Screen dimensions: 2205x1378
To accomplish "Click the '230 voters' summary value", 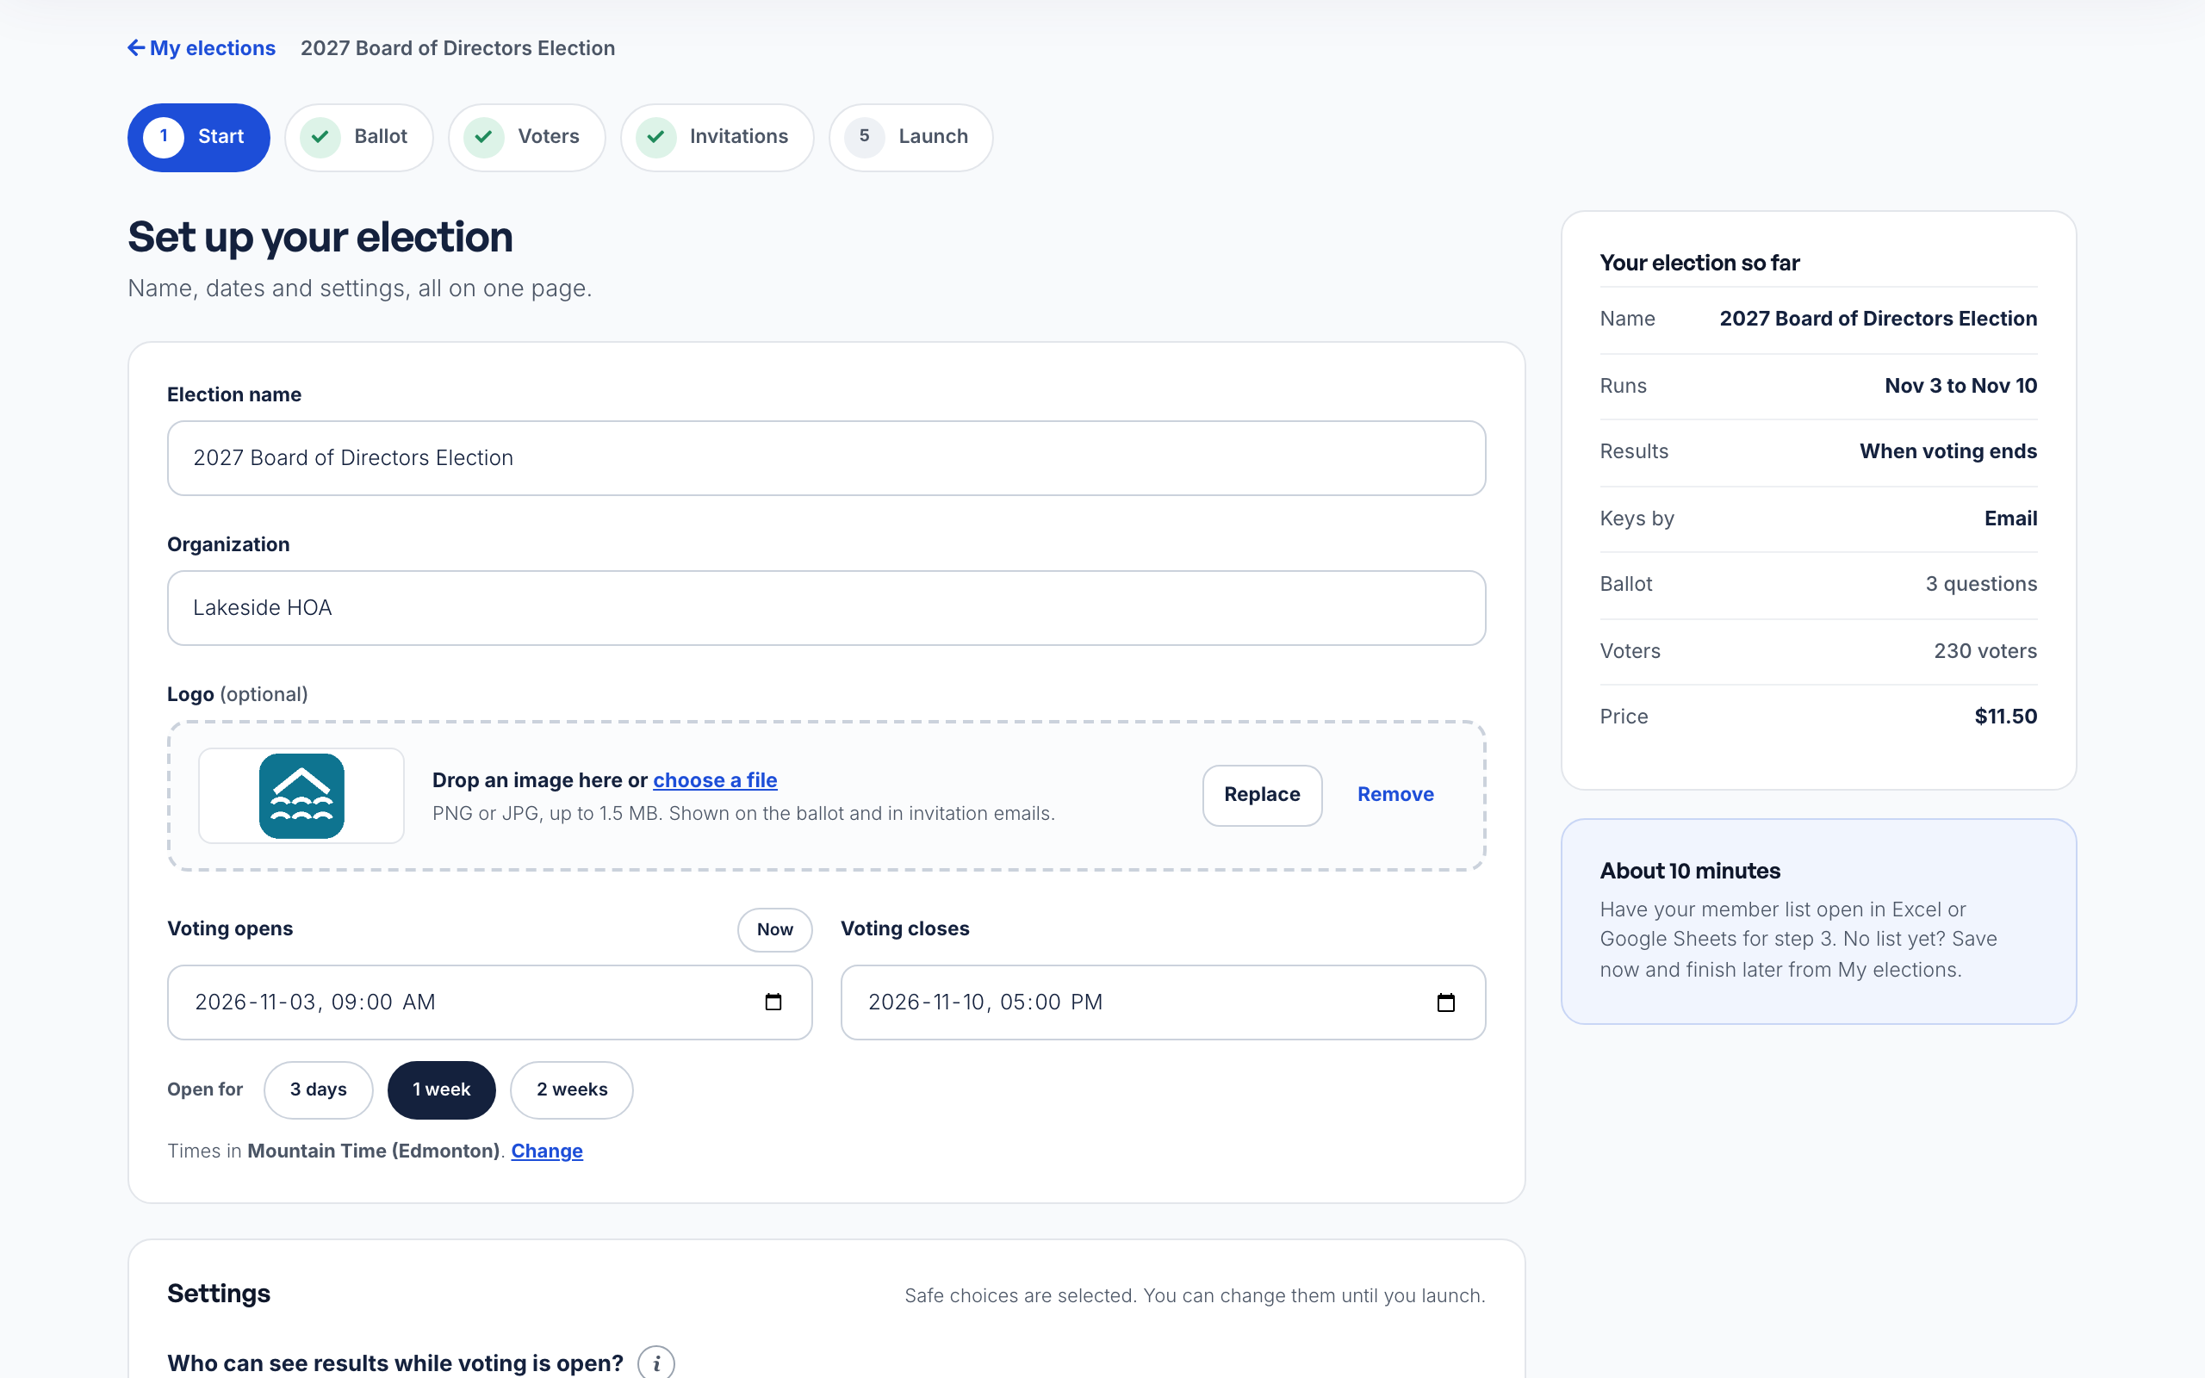I will tap(1985, 651).
